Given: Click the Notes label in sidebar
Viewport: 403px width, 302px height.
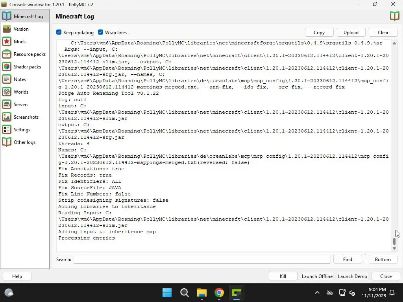Looking at the screenshot, I should coord(20,79).
